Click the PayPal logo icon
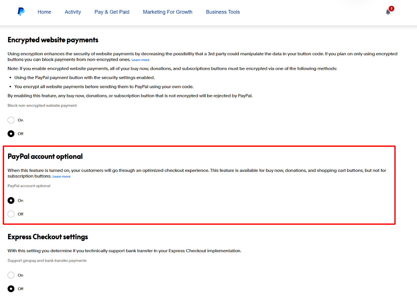 (21, 12)
